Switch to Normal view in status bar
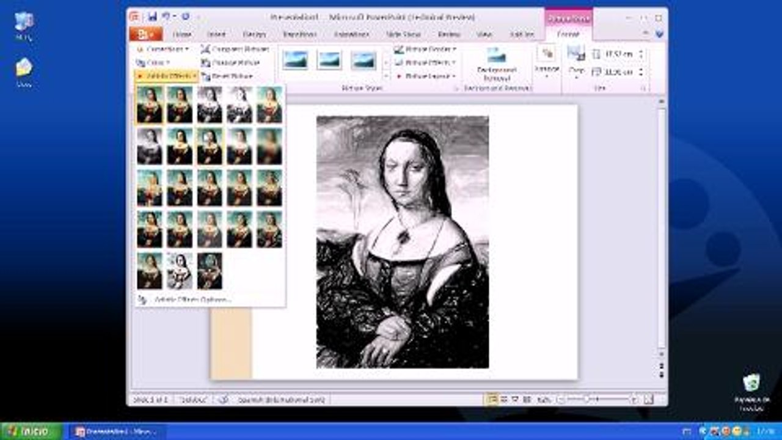This screenshot has height=440, width=782. coord(491,400)
